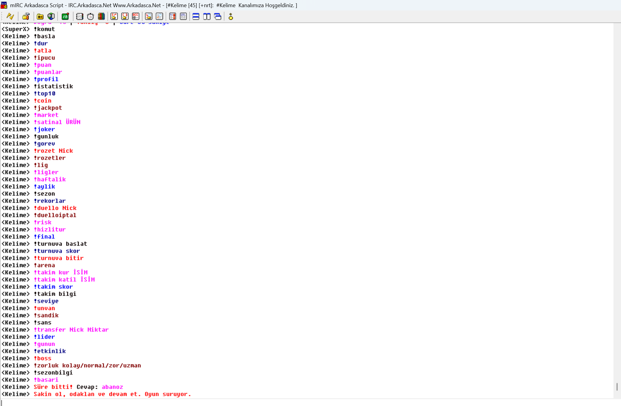Screen dimensions: 621x406
Task: Click the 'Sakin ol, odaklan ve devam et' line
Action: click(x=112, y=394)
